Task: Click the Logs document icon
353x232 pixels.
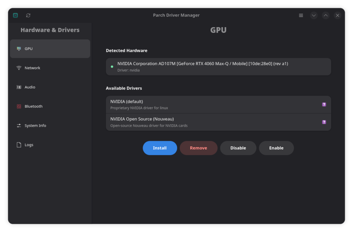Action: 19,145
